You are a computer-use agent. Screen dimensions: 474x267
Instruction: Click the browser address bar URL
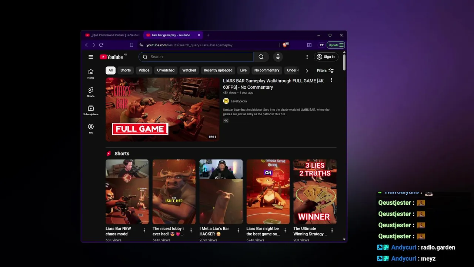[x=189, y=45]
